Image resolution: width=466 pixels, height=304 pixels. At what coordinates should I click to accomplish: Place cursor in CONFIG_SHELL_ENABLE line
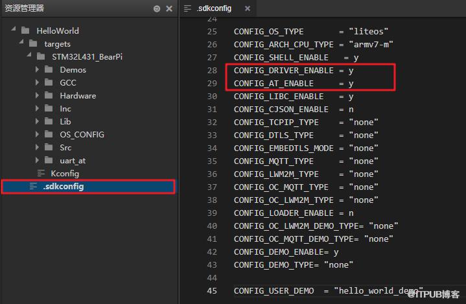(296, 58)
